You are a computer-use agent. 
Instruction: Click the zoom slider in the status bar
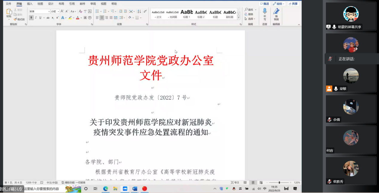tap(279, 183)
